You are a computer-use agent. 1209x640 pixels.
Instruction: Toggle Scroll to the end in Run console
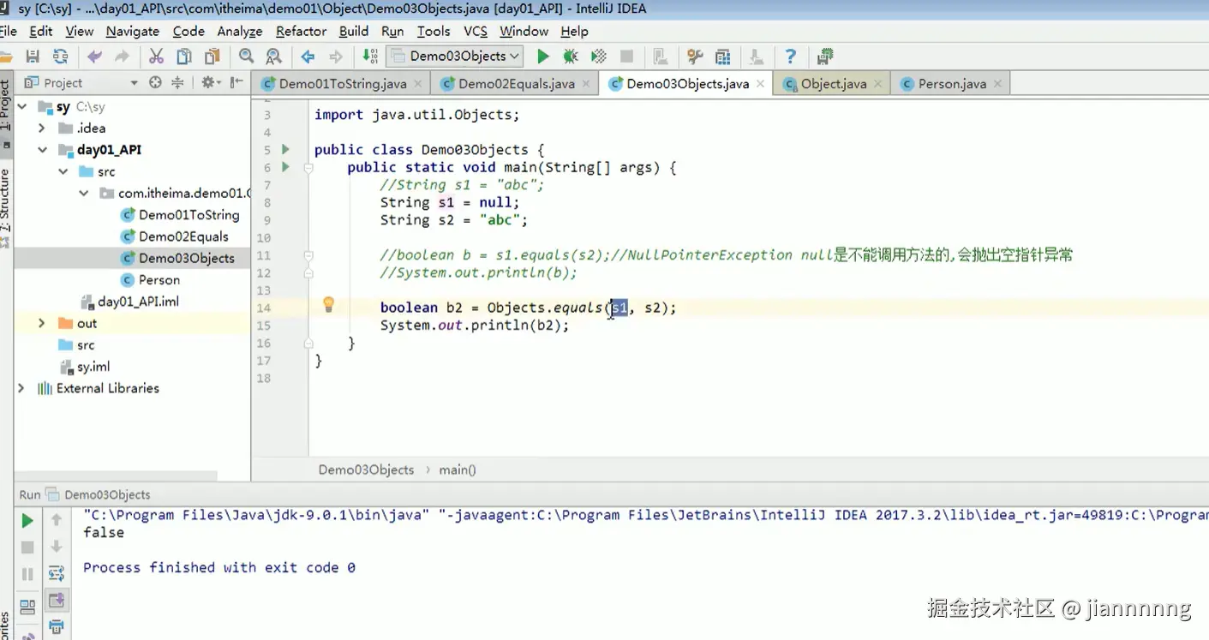[57, 601]
